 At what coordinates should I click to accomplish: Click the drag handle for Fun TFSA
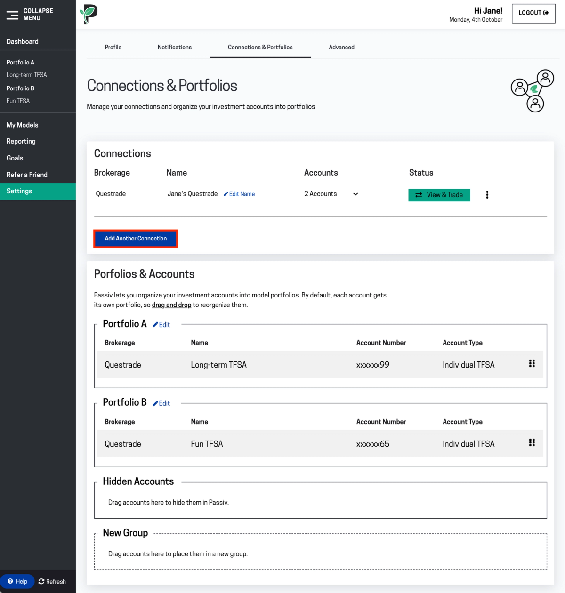(x=532, y=442)
